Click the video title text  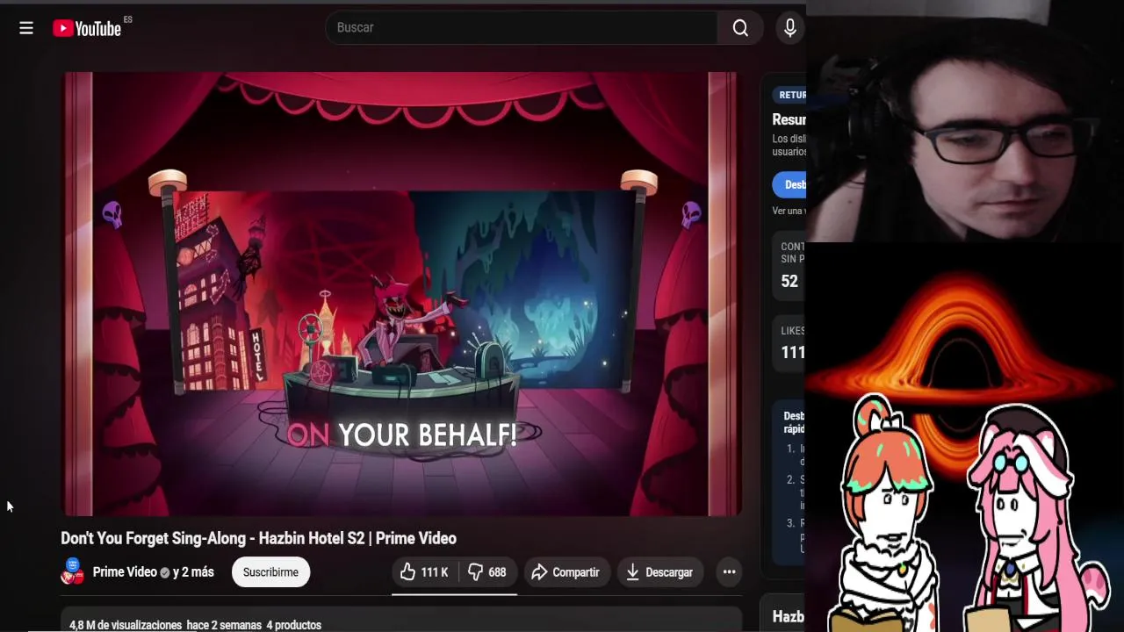coord(258,538)
